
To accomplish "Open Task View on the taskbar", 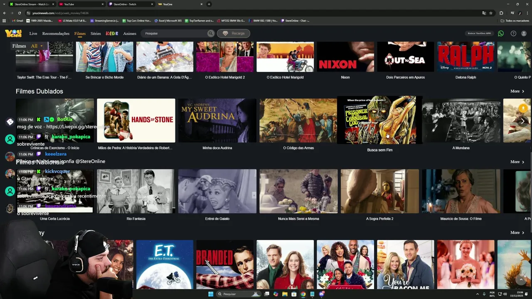I will (266, 294).
